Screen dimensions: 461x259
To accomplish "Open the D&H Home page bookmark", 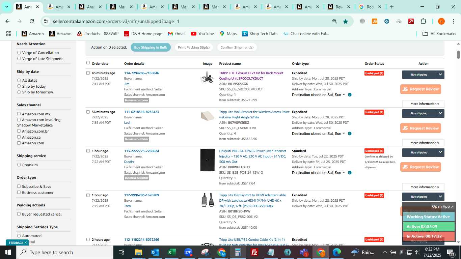I will (143, 34).
